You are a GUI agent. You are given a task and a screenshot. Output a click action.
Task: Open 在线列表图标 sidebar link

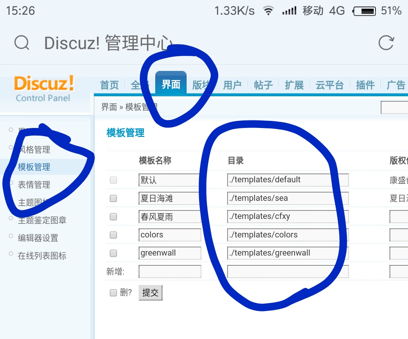pyautogui.click(x=42, y=256)
